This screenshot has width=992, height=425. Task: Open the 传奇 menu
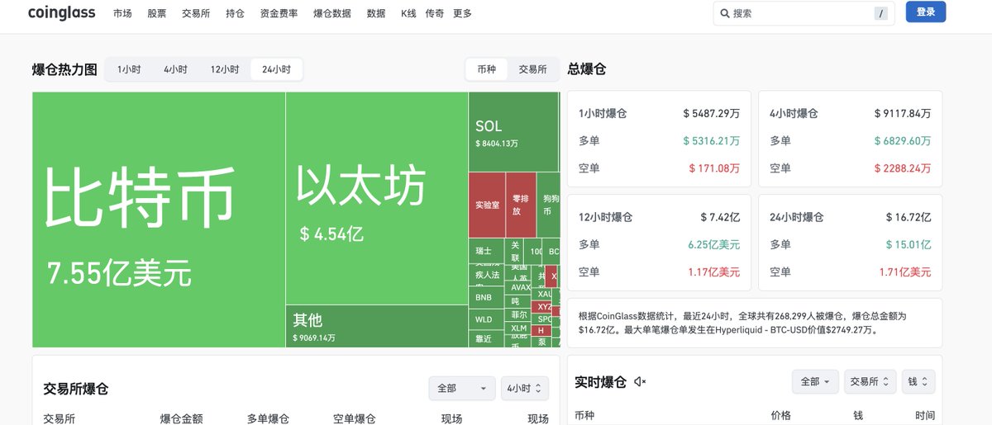click(434, 13)
